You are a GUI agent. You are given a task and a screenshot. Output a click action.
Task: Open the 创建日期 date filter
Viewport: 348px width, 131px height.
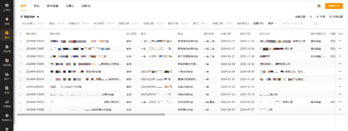click(x=135, y=23)
